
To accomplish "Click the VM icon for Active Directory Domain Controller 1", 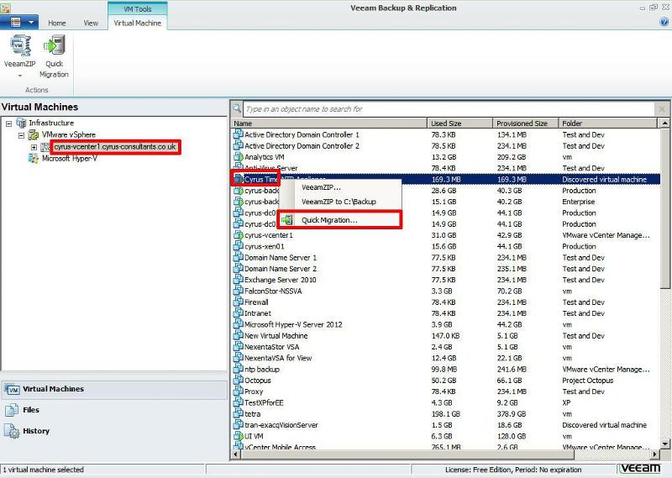I will coord(239,134).
